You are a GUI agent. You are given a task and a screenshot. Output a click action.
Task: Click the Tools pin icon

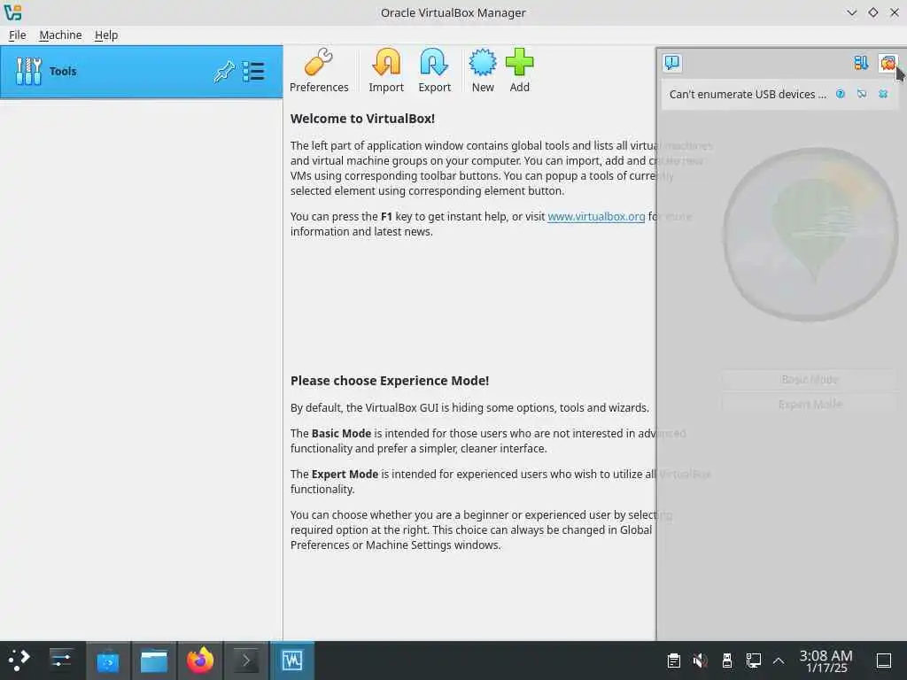pos(224,72)
